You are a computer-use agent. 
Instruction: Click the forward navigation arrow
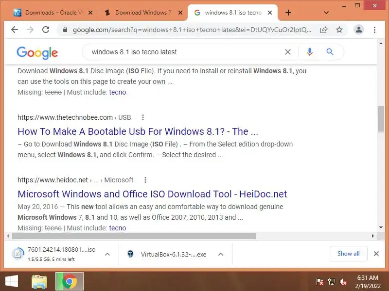coord(30,30)
